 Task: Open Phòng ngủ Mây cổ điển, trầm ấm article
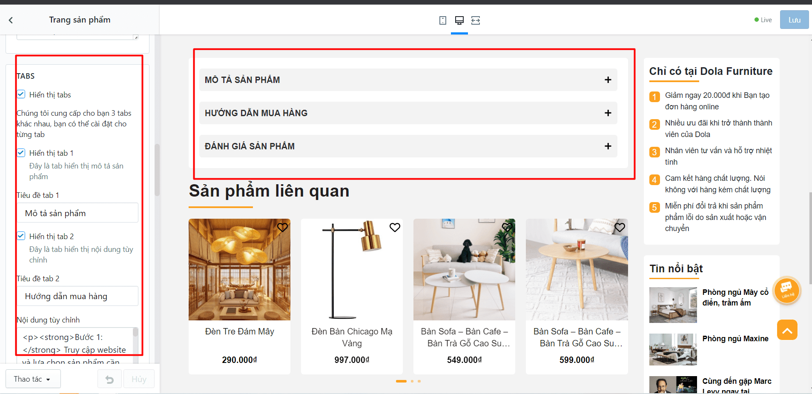click(735, 297)
